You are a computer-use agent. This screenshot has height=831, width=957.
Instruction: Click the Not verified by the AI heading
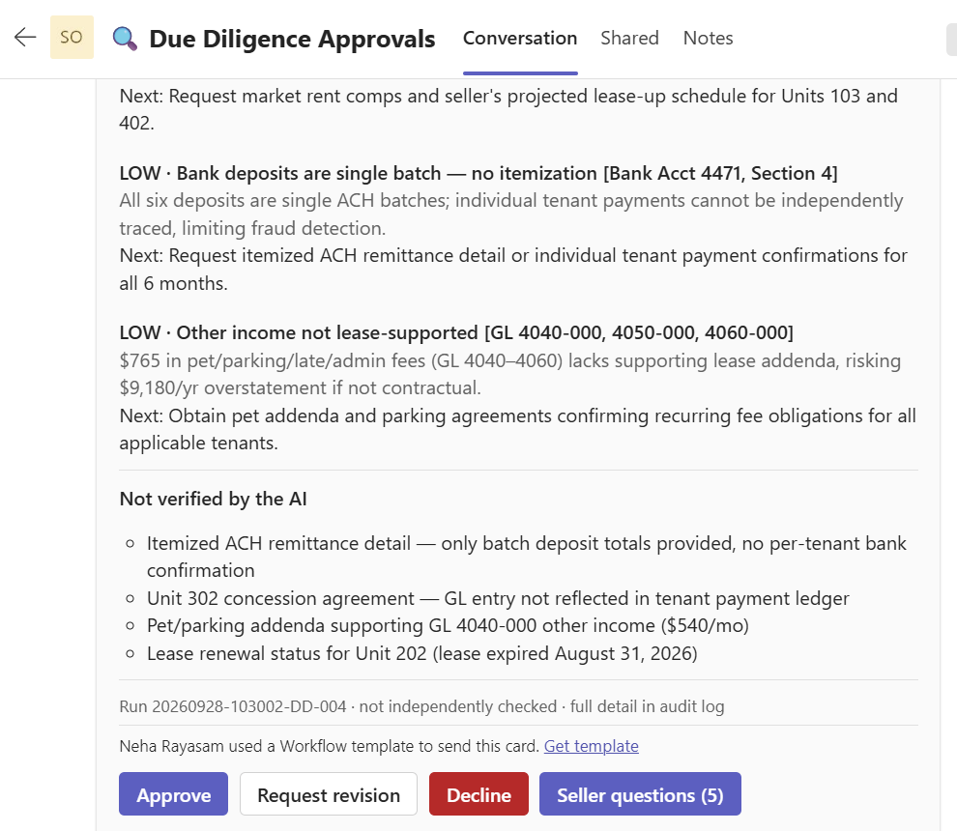tap(213, 499)
